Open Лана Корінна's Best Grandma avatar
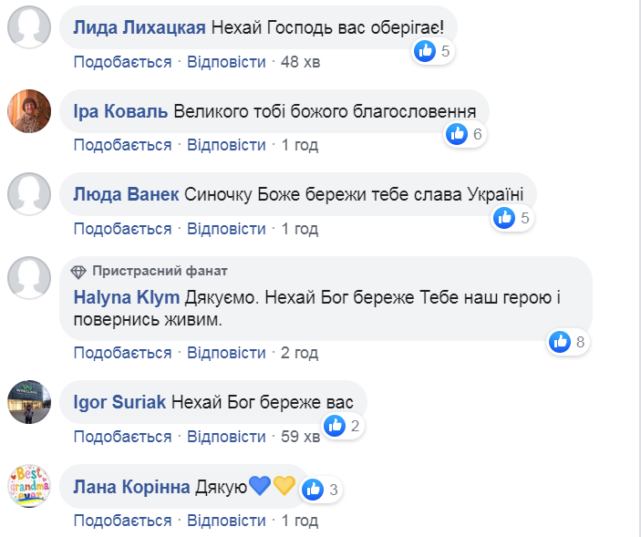Viewport: 641px width, 537px height. pyautogui.click(x=28, y=485)
